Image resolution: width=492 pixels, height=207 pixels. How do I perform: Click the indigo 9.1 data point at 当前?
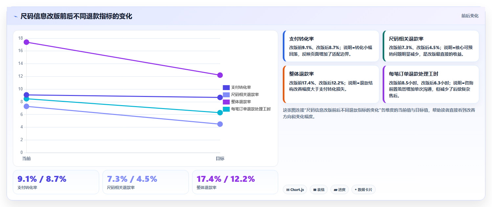(26, 95)
